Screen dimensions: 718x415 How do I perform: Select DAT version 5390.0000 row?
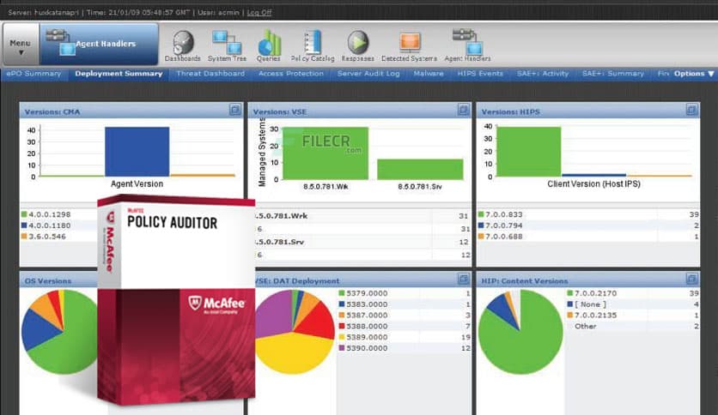point(405,348)
